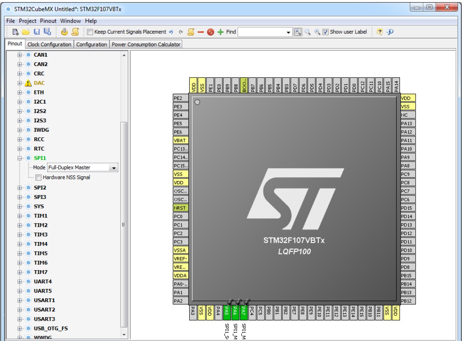Click the PC13 pin on left side
Image resolution: width=462 pixels, height=341 pixels.
180,149
